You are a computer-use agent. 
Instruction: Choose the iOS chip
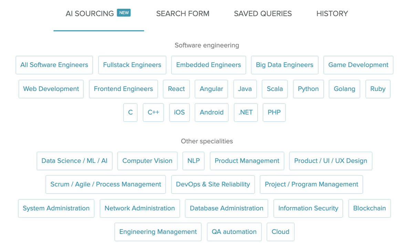coord(179,112)
